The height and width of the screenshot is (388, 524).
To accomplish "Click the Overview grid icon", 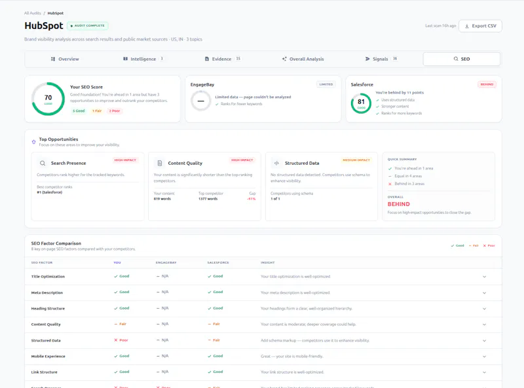I will (x=53, y=59).
